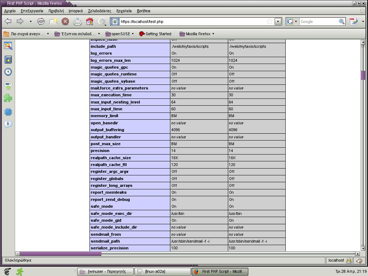Click the notepad icon beside the search box
The image size is (368, 276).
pyautogui.click(x=353, y=22)
